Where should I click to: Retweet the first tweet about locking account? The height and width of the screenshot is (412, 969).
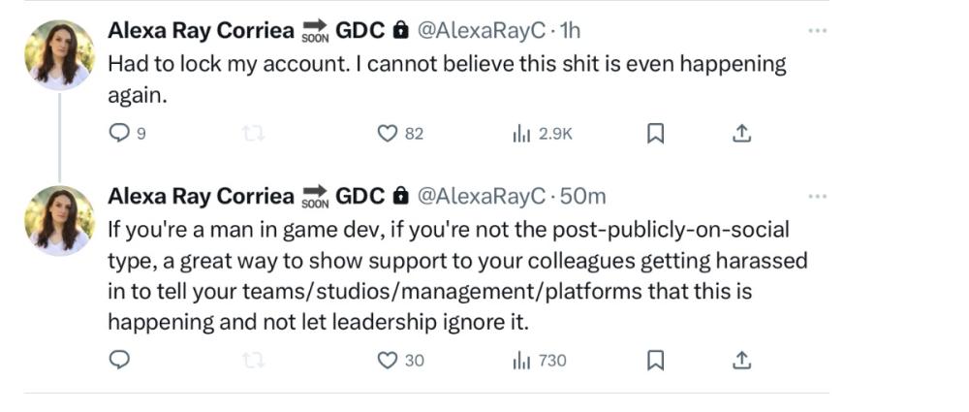254,134
